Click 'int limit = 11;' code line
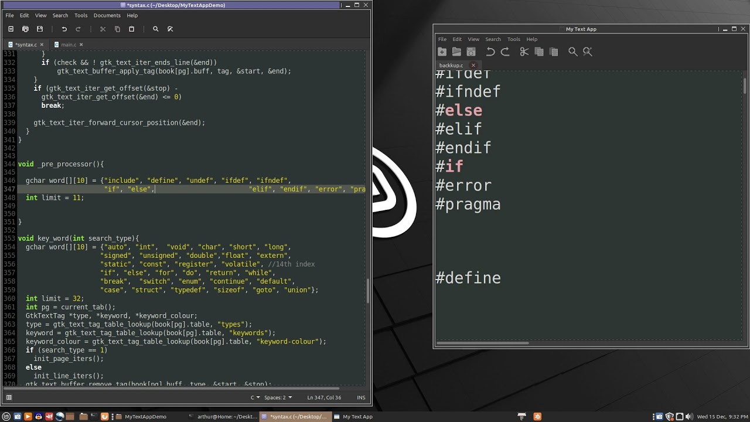The image size is (750, 422). pos(55,198)
